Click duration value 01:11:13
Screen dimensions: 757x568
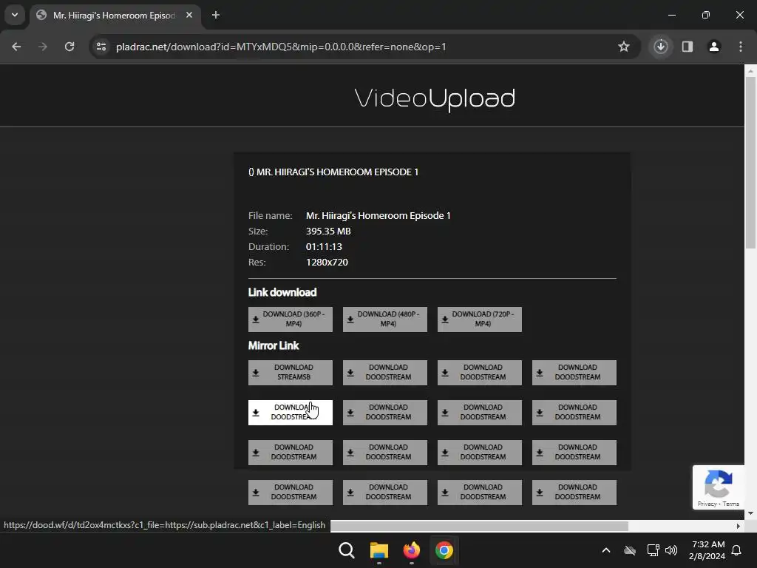coord(324,247)
